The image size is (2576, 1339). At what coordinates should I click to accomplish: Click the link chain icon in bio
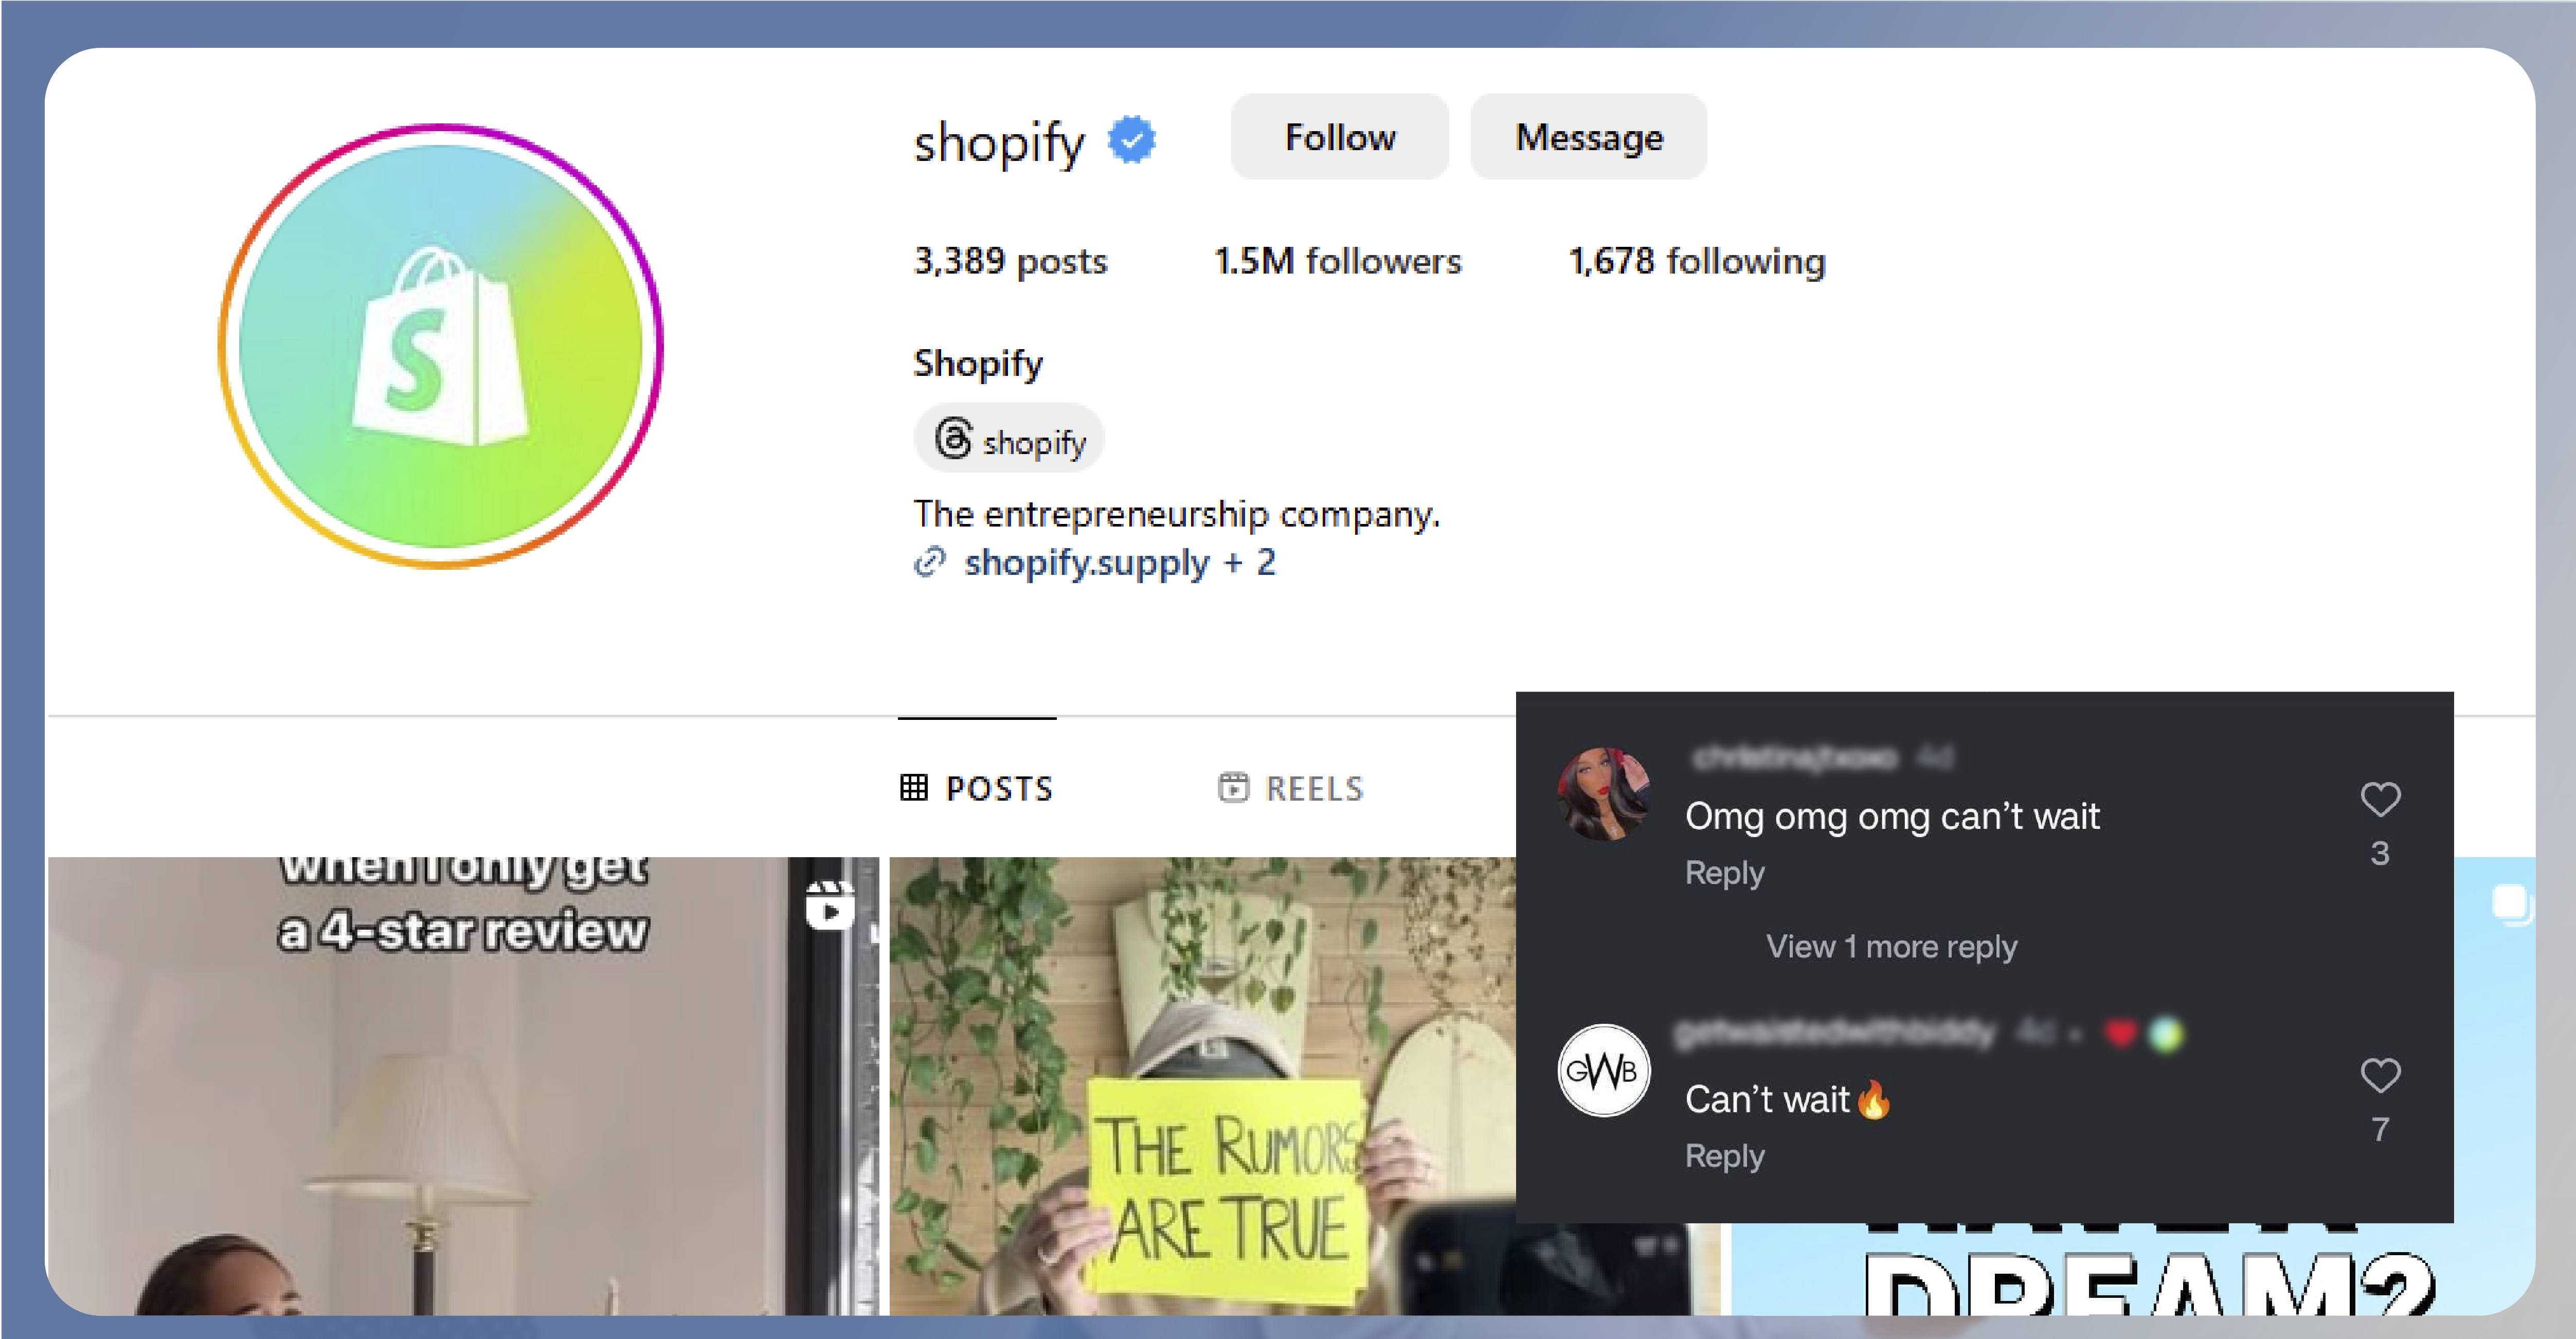click(929, 562)
